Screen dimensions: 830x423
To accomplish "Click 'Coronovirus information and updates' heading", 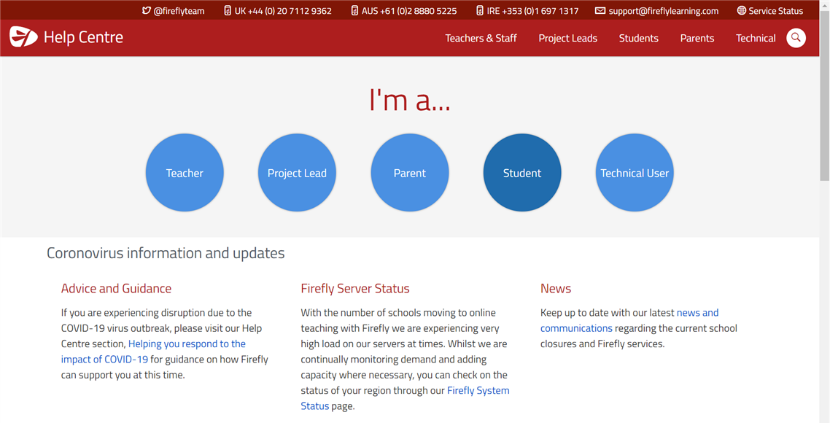I will coord(166,253).
